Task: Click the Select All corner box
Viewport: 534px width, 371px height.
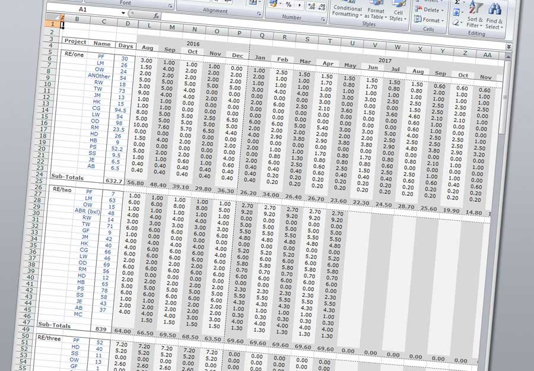Action: (x=53, y=17)
